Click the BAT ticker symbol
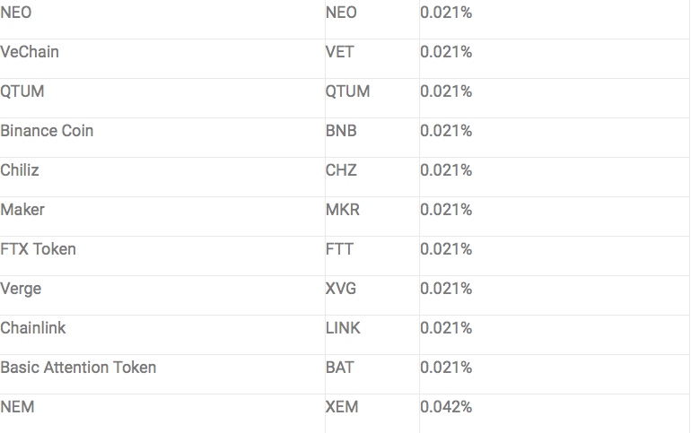Screen dimensions: 691x433 (x=340, y=368)
